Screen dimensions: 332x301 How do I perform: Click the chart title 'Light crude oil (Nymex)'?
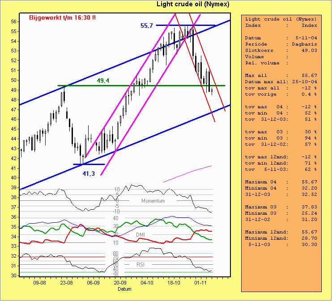tap(193, 4)
